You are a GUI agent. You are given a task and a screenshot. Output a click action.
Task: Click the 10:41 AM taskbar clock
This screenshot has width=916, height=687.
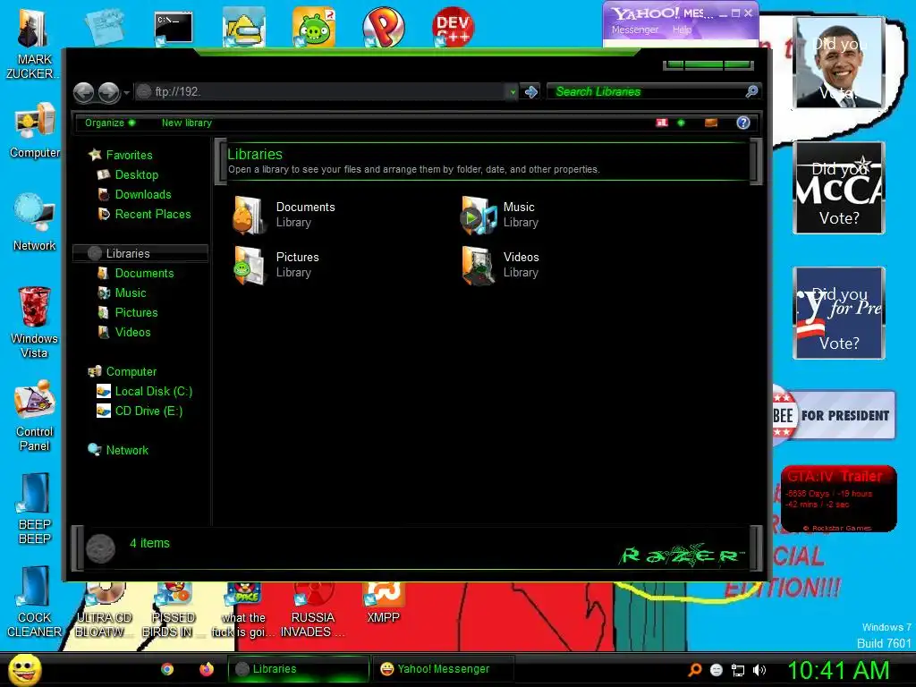pyautogui.click(x=838, y=670)
